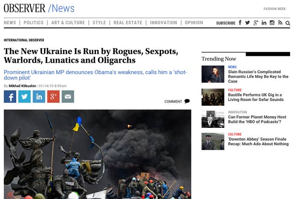Click the search magnifier icon
Viewport: 296px width, 199px height.
(x=288, y=23)
